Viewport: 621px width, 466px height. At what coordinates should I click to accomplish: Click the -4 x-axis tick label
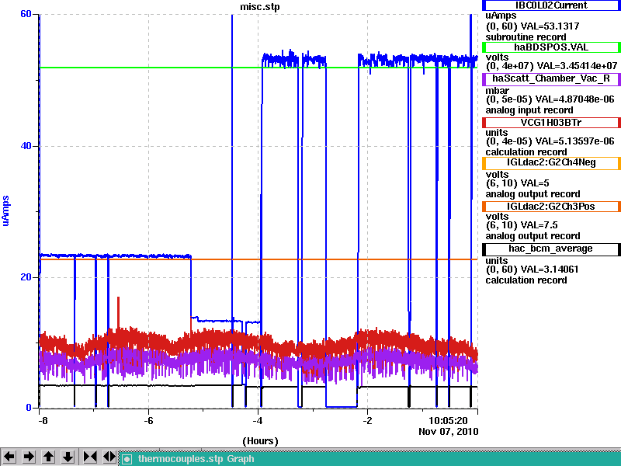(x=258, y=420)
